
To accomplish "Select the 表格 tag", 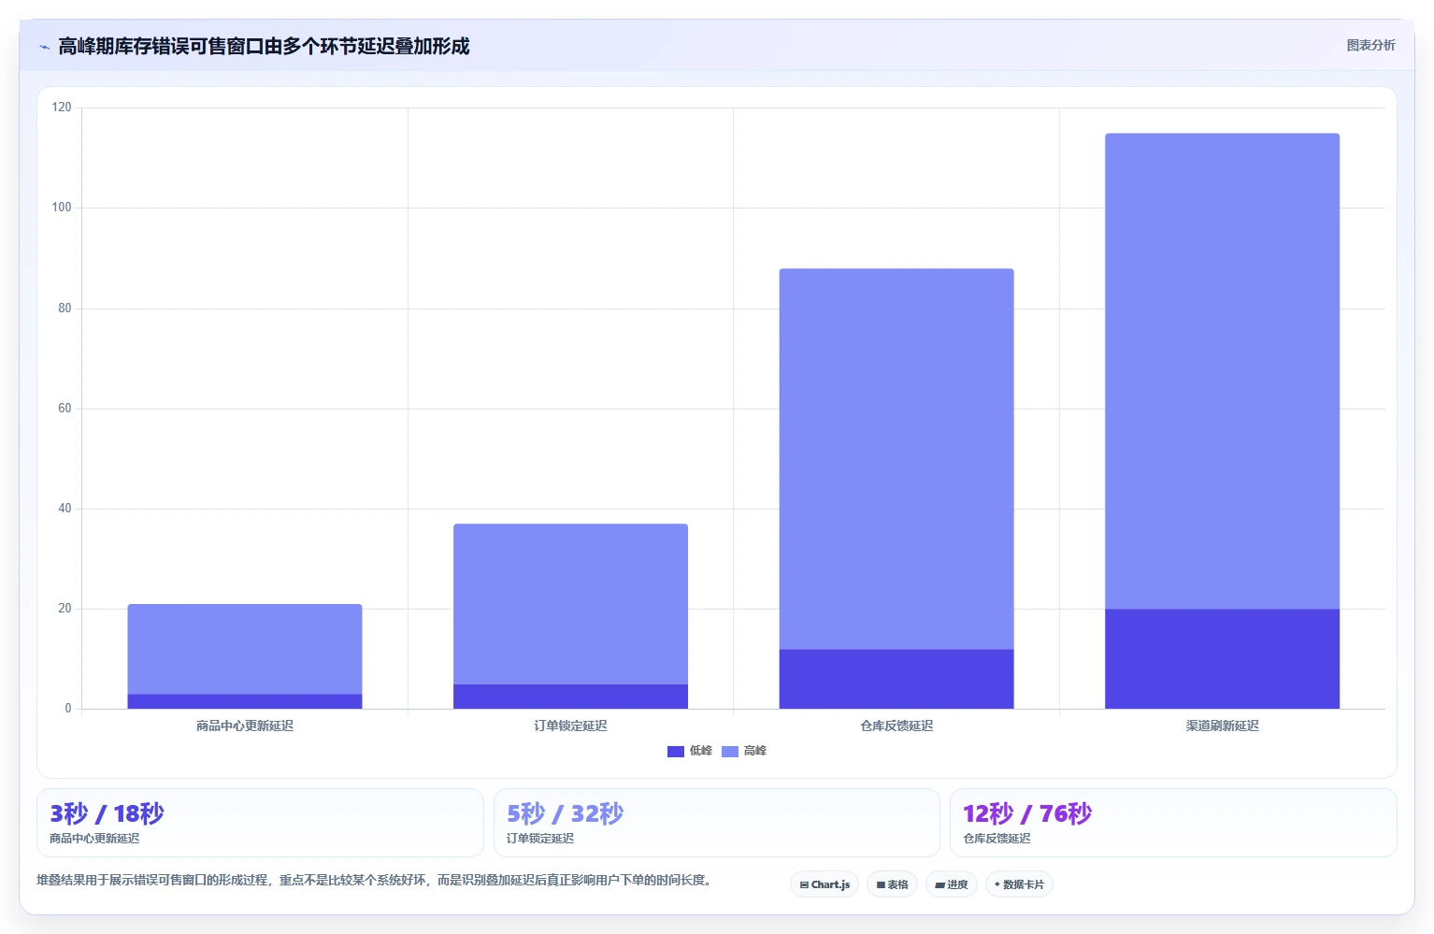I will [x=892, y=884].
